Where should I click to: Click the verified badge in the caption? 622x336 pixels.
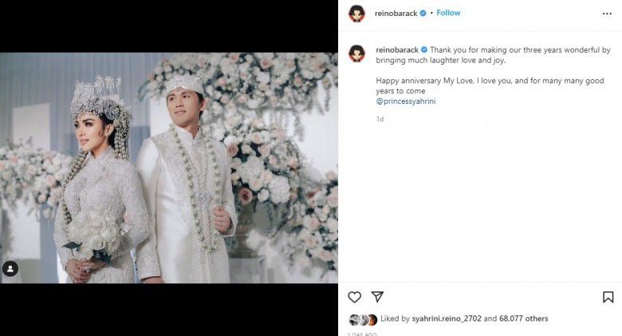423,49
